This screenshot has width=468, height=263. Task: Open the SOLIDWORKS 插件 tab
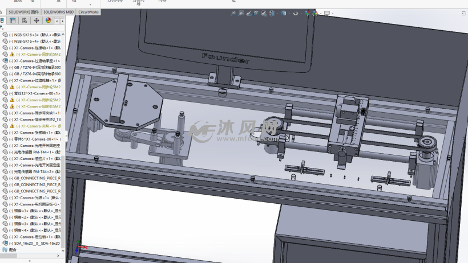pyautogui.click(x=23, y=12)
